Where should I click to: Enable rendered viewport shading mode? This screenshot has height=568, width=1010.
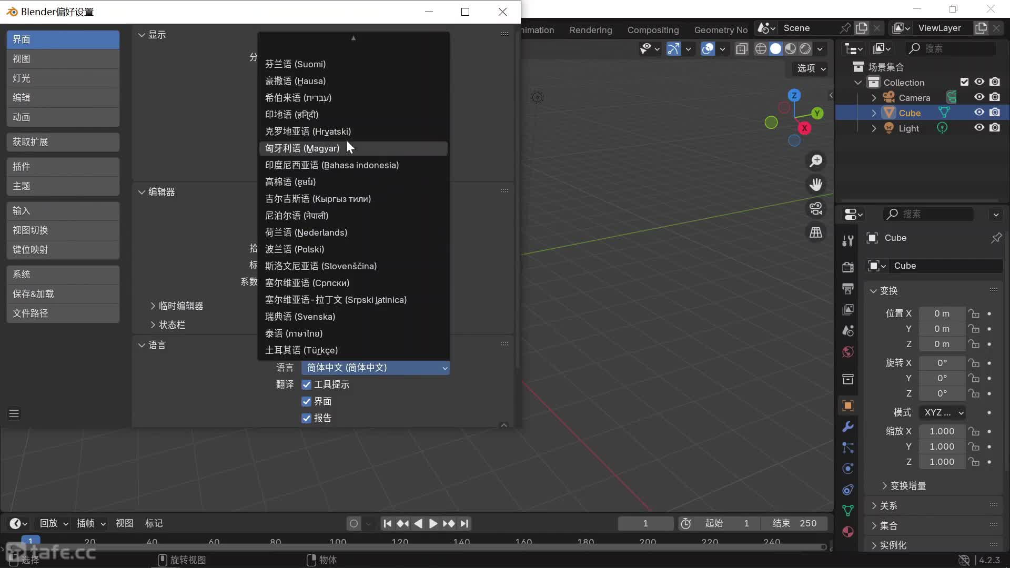coord(806,48)
